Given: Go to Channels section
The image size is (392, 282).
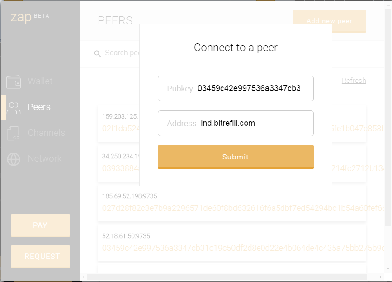Looking at the screenshot, I should [46, 133].
